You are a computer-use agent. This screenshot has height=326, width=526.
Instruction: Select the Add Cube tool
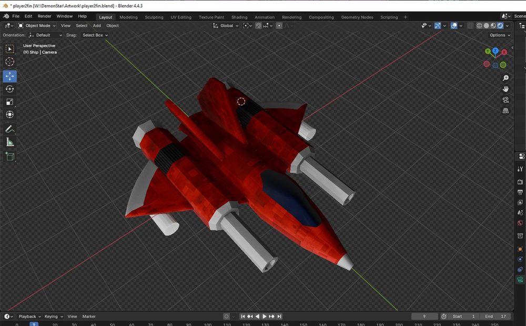(x=9, y=156)
